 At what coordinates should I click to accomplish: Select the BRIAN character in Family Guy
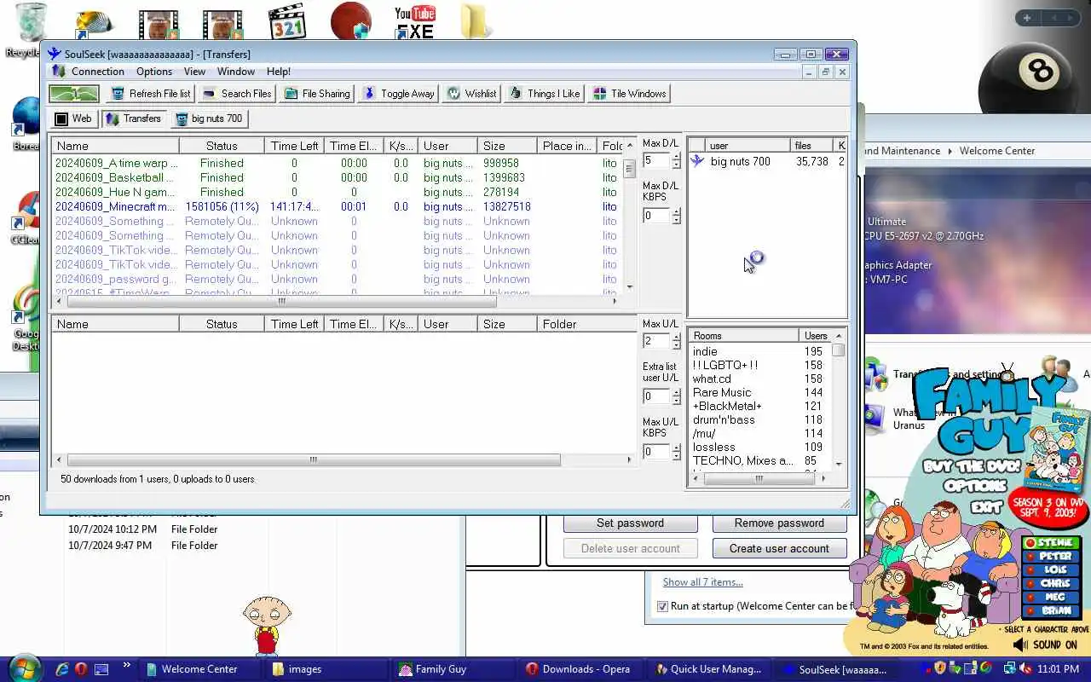tap(1051, 610)
